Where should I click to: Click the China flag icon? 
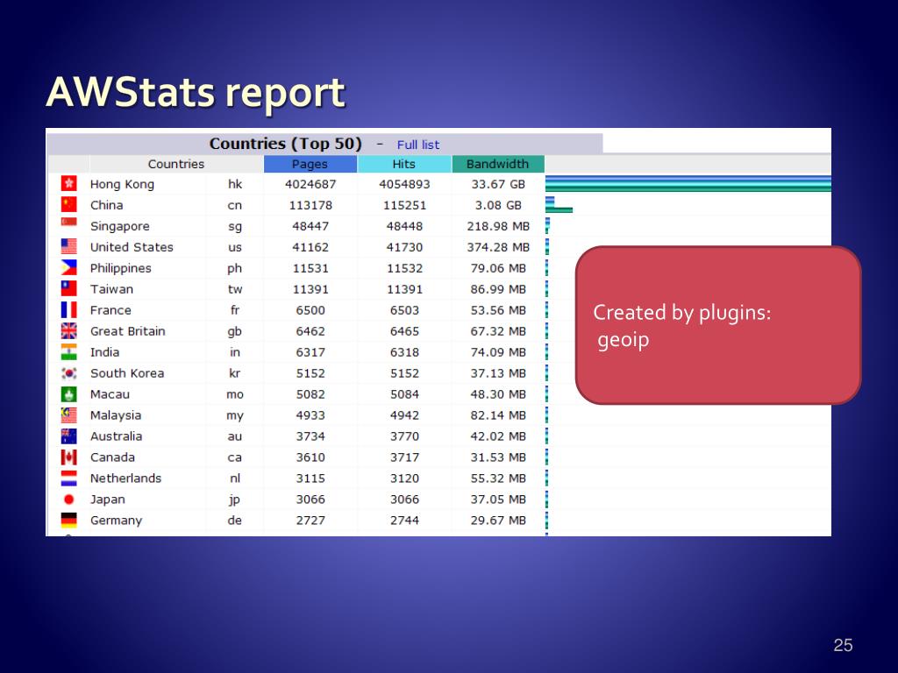click(68, 204)
